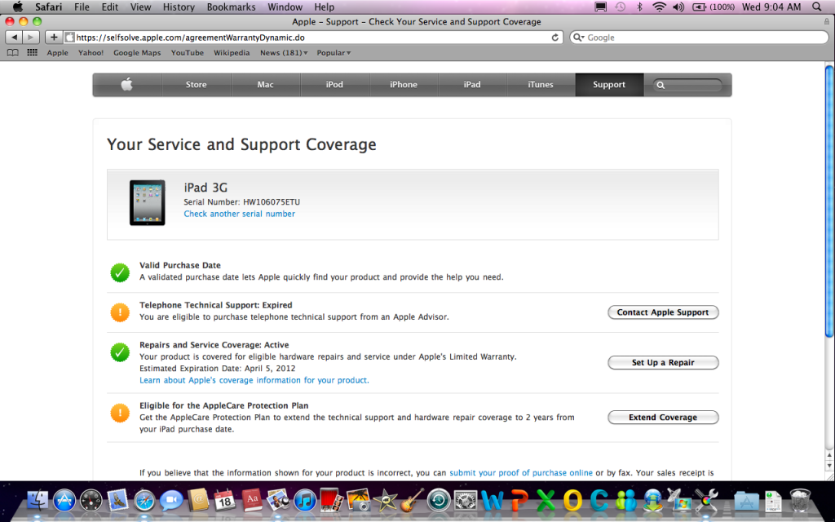Click the page vertical scrollbar thumb
This screenshot has width=835, height=522.
click(828, 201)
